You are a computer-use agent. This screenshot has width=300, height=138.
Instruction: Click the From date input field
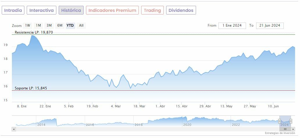click(232, 25)
